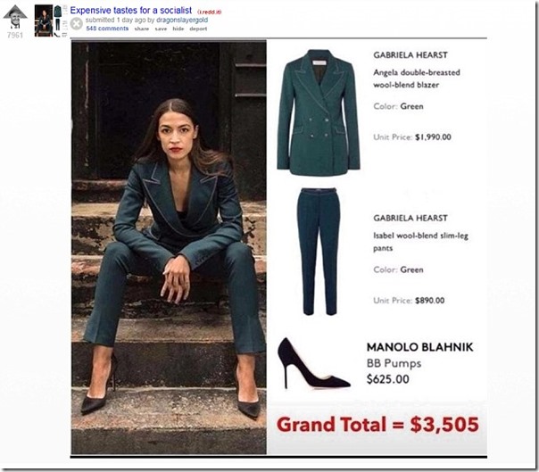This screenshot has width=539, height=472.
Task: Click the deport link under the post
Action: tap(198, 29)
